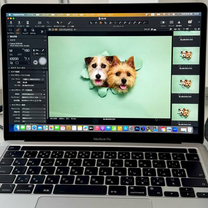Switch to the ライブラリ tool tab

coord(10,31)
